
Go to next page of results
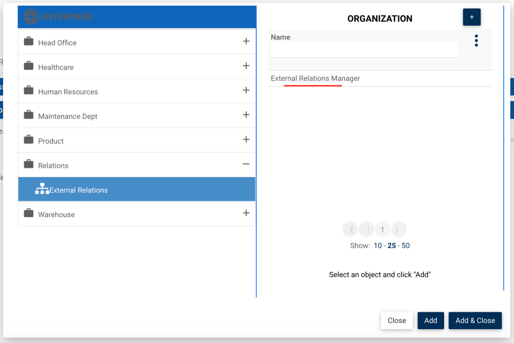pos(398,230)
